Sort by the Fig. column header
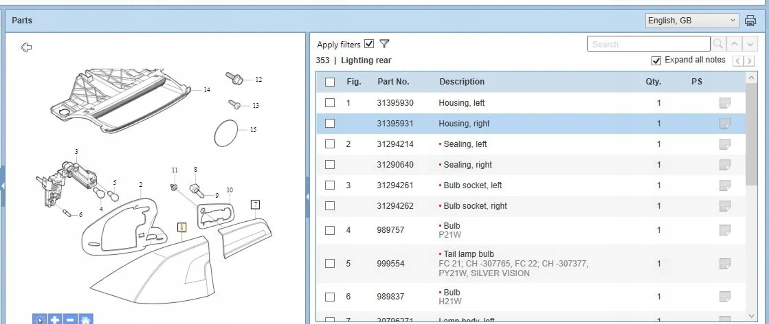Screen dimensions: 769x324 (354, 82)
